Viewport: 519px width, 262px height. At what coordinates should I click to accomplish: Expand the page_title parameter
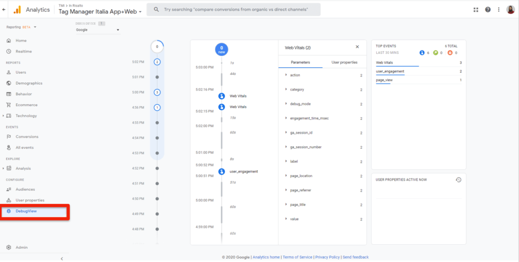286,205
